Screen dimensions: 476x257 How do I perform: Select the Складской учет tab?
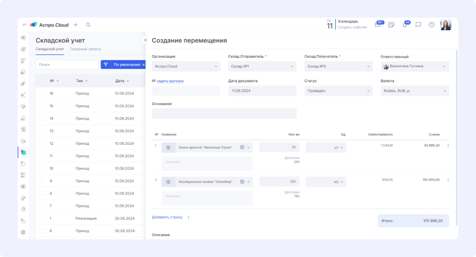click(50, 50)
